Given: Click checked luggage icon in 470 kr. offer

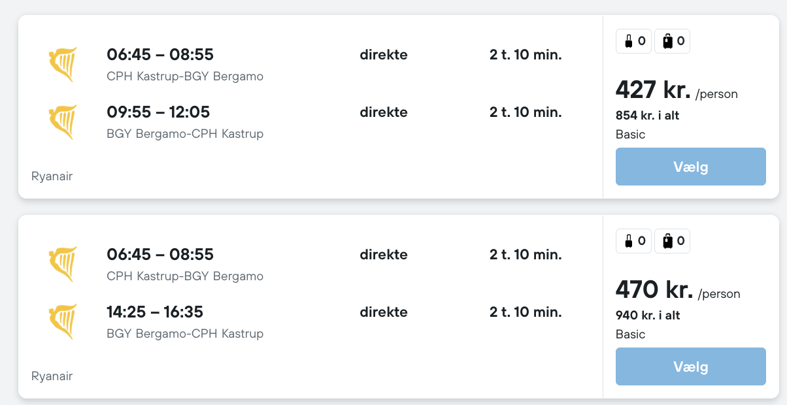Looking at the screenshot, I should click(667, 242).
